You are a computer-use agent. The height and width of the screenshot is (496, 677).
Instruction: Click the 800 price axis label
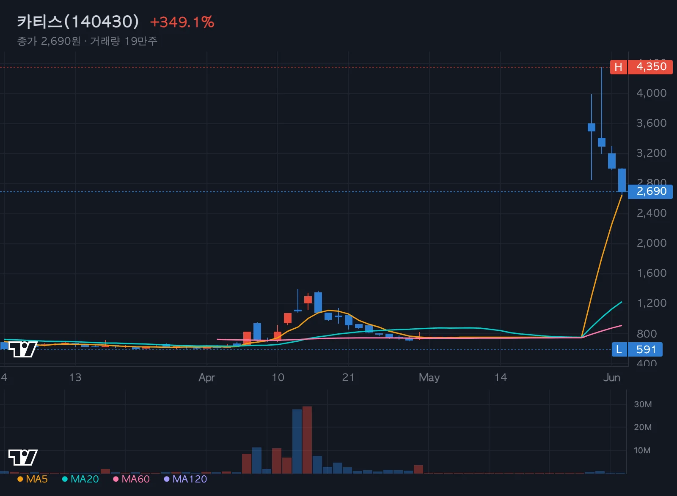pyautogui.click(x=647, y=334)
